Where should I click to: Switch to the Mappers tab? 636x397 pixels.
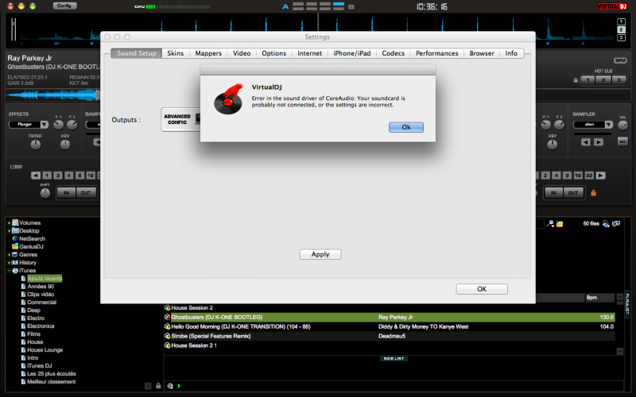(208, 53)
